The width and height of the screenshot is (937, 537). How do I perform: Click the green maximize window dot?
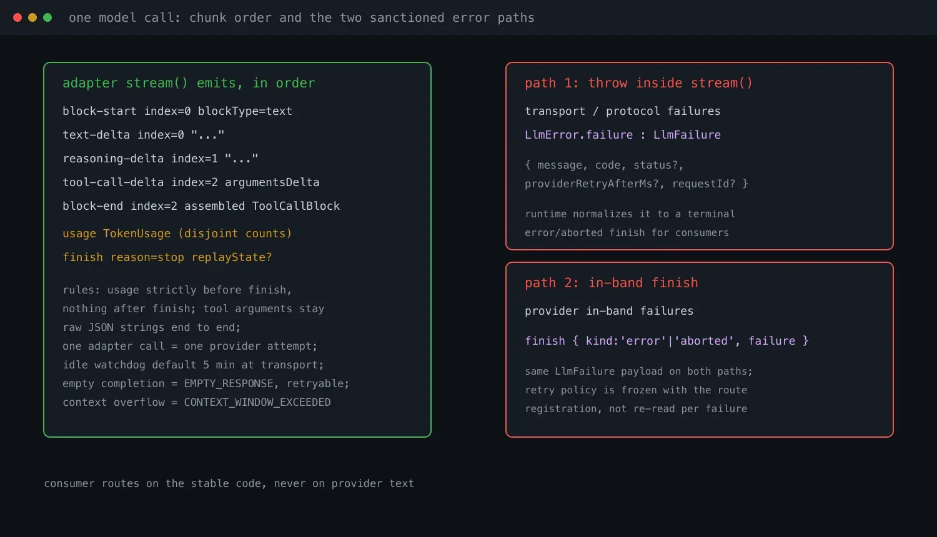click(47, 17)
